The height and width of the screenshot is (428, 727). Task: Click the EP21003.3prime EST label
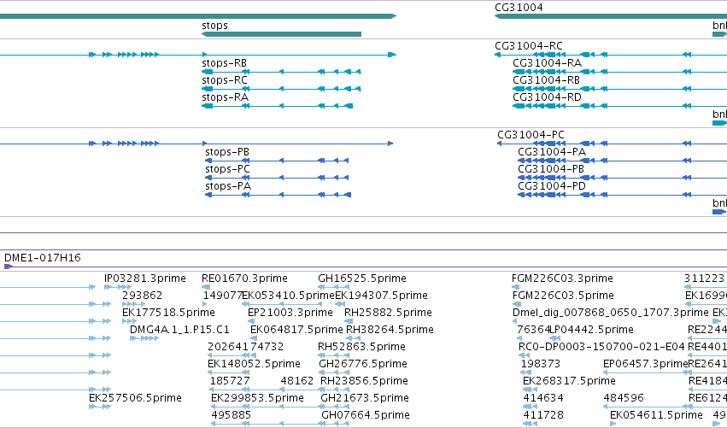click(x=290, y=313)
